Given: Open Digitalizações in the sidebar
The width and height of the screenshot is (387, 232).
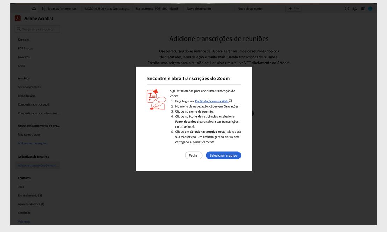Looking at the screenshot, I should pyautogui.click(x=27, y=96).
